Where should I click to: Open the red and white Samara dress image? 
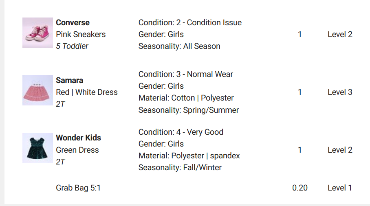[37, 90]
